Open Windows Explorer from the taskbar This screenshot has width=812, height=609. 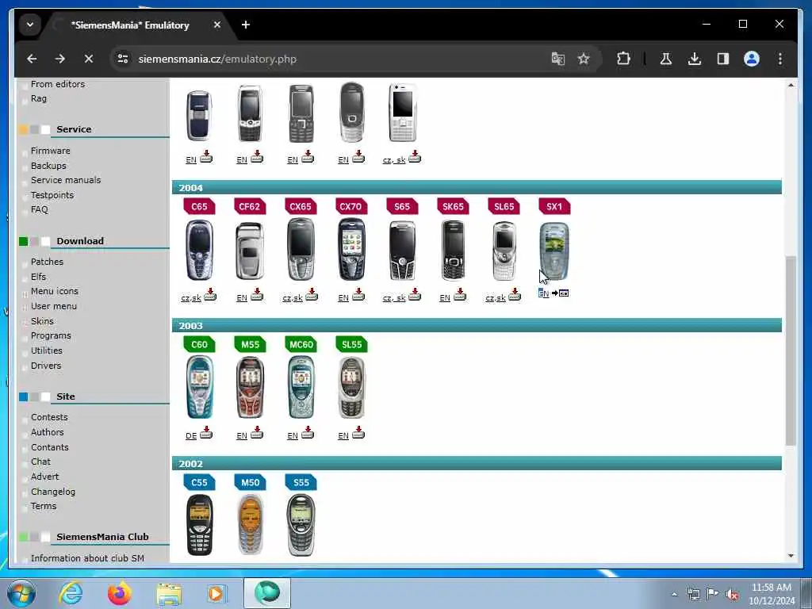(169, 593)
